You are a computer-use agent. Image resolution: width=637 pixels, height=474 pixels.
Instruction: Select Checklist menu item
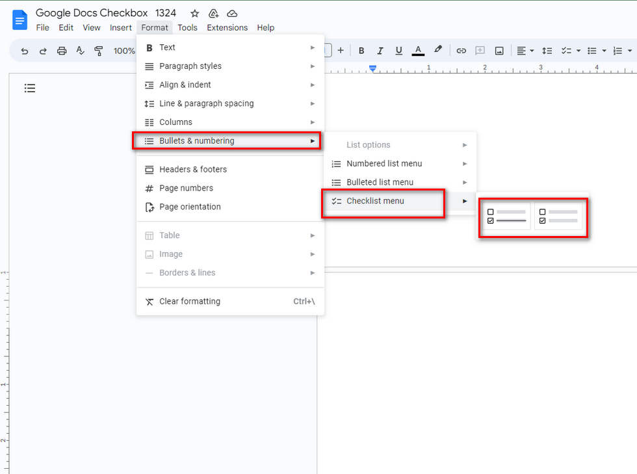400,201
